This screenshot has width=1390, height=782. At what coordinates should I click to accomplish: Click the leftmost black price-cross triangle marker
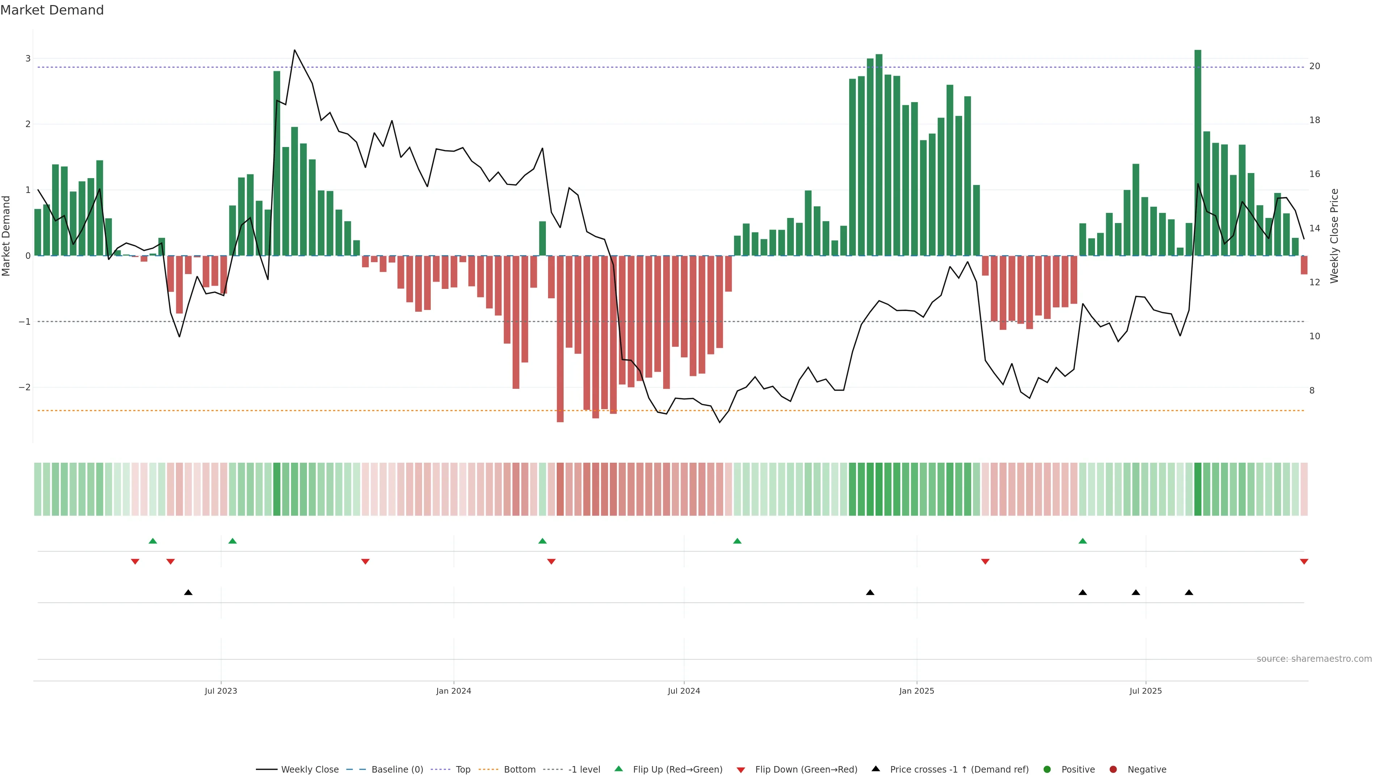click(x=188, y=593)
